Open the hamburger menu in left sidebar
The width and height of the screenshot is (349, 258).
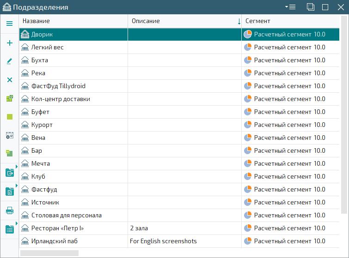(x=9, y=24)
